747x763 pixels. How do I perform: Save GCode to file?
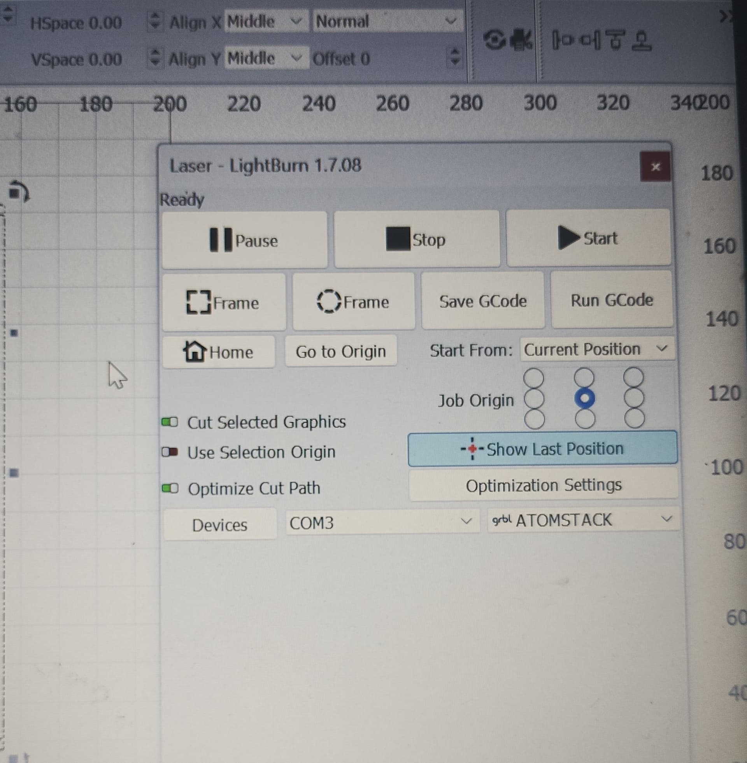(x=482, y=300)
